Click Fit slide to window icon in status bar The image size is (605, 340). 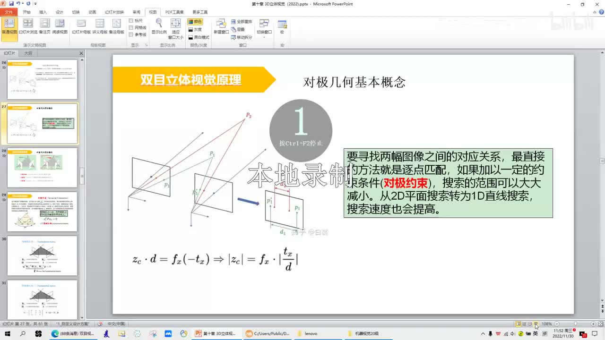600,324
